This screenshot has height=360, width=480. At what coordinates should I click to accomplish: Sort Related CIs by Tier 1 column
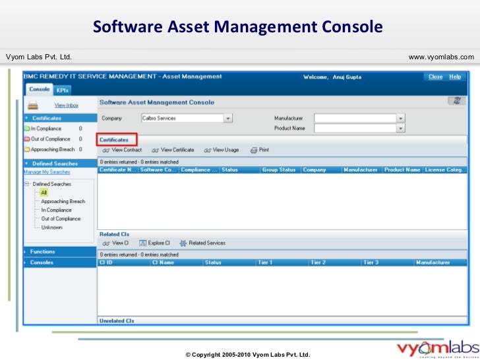(x=282, y=262)
